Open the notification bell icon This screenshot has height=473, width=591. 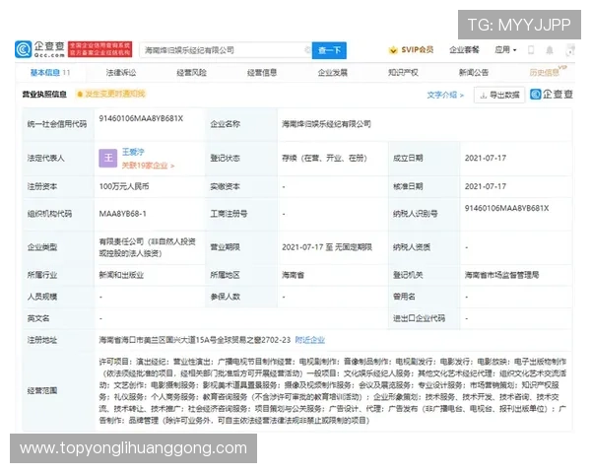tap(550, 50)
